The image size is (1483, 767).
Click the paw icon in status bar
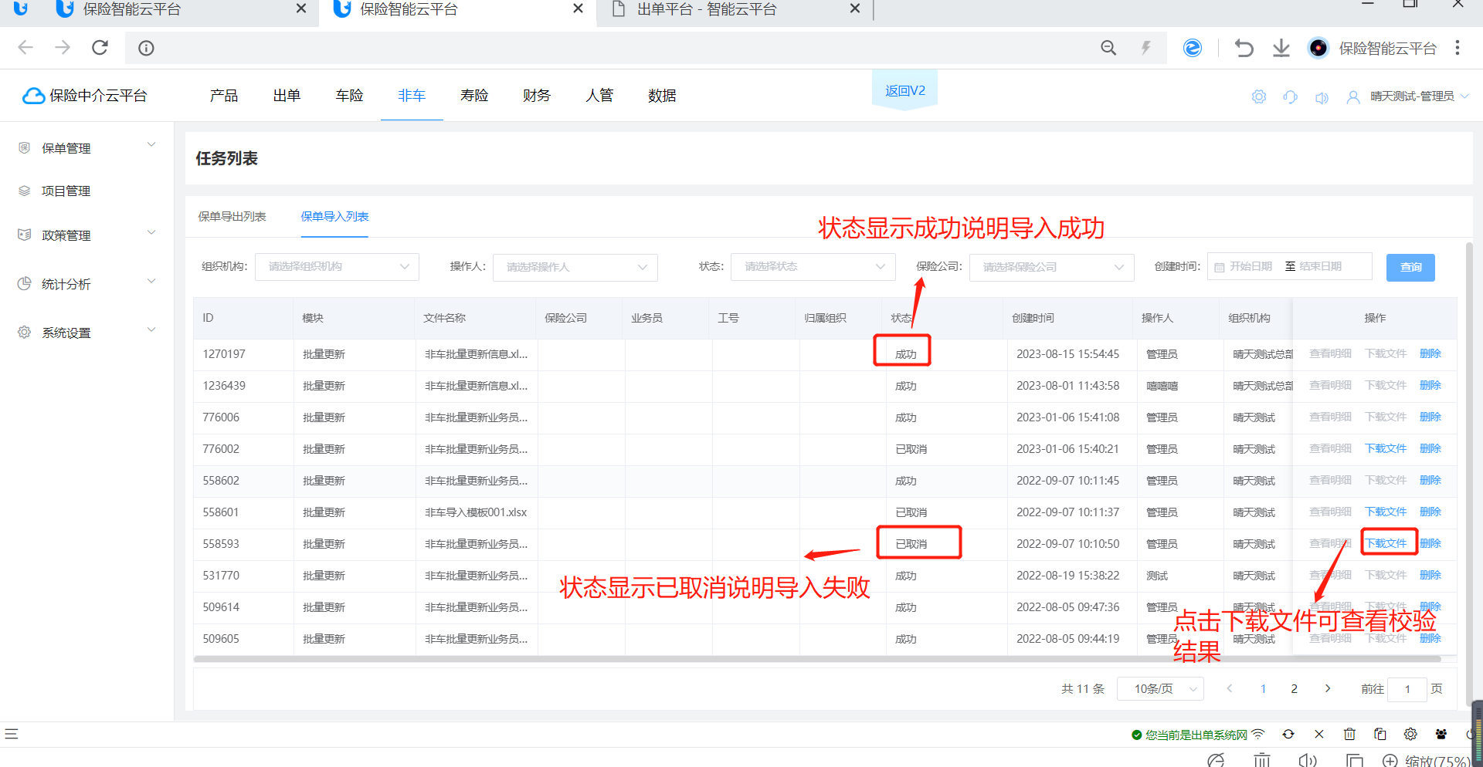click(x=1441, y=734)
